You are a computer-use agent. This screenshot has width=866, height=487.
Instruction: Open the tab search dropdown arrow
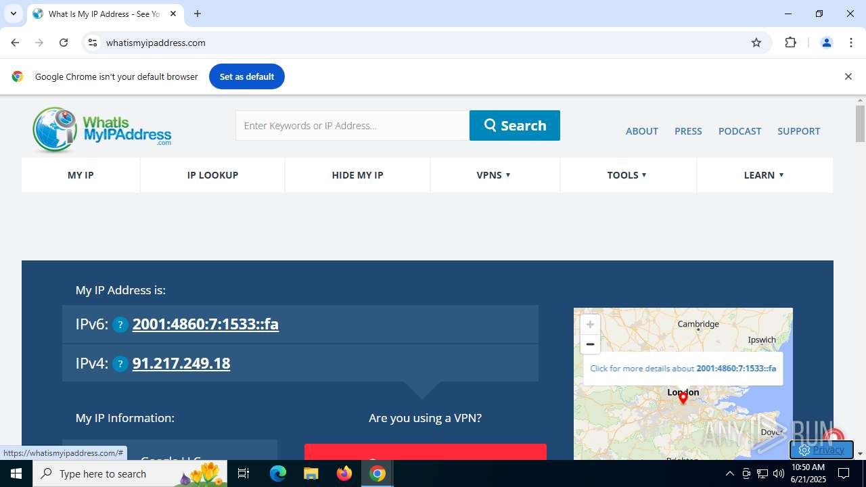click(x=14, y=14)
